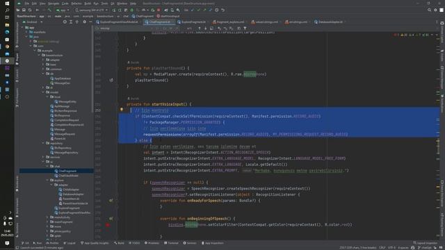Click the Show history clock icon

216,10
